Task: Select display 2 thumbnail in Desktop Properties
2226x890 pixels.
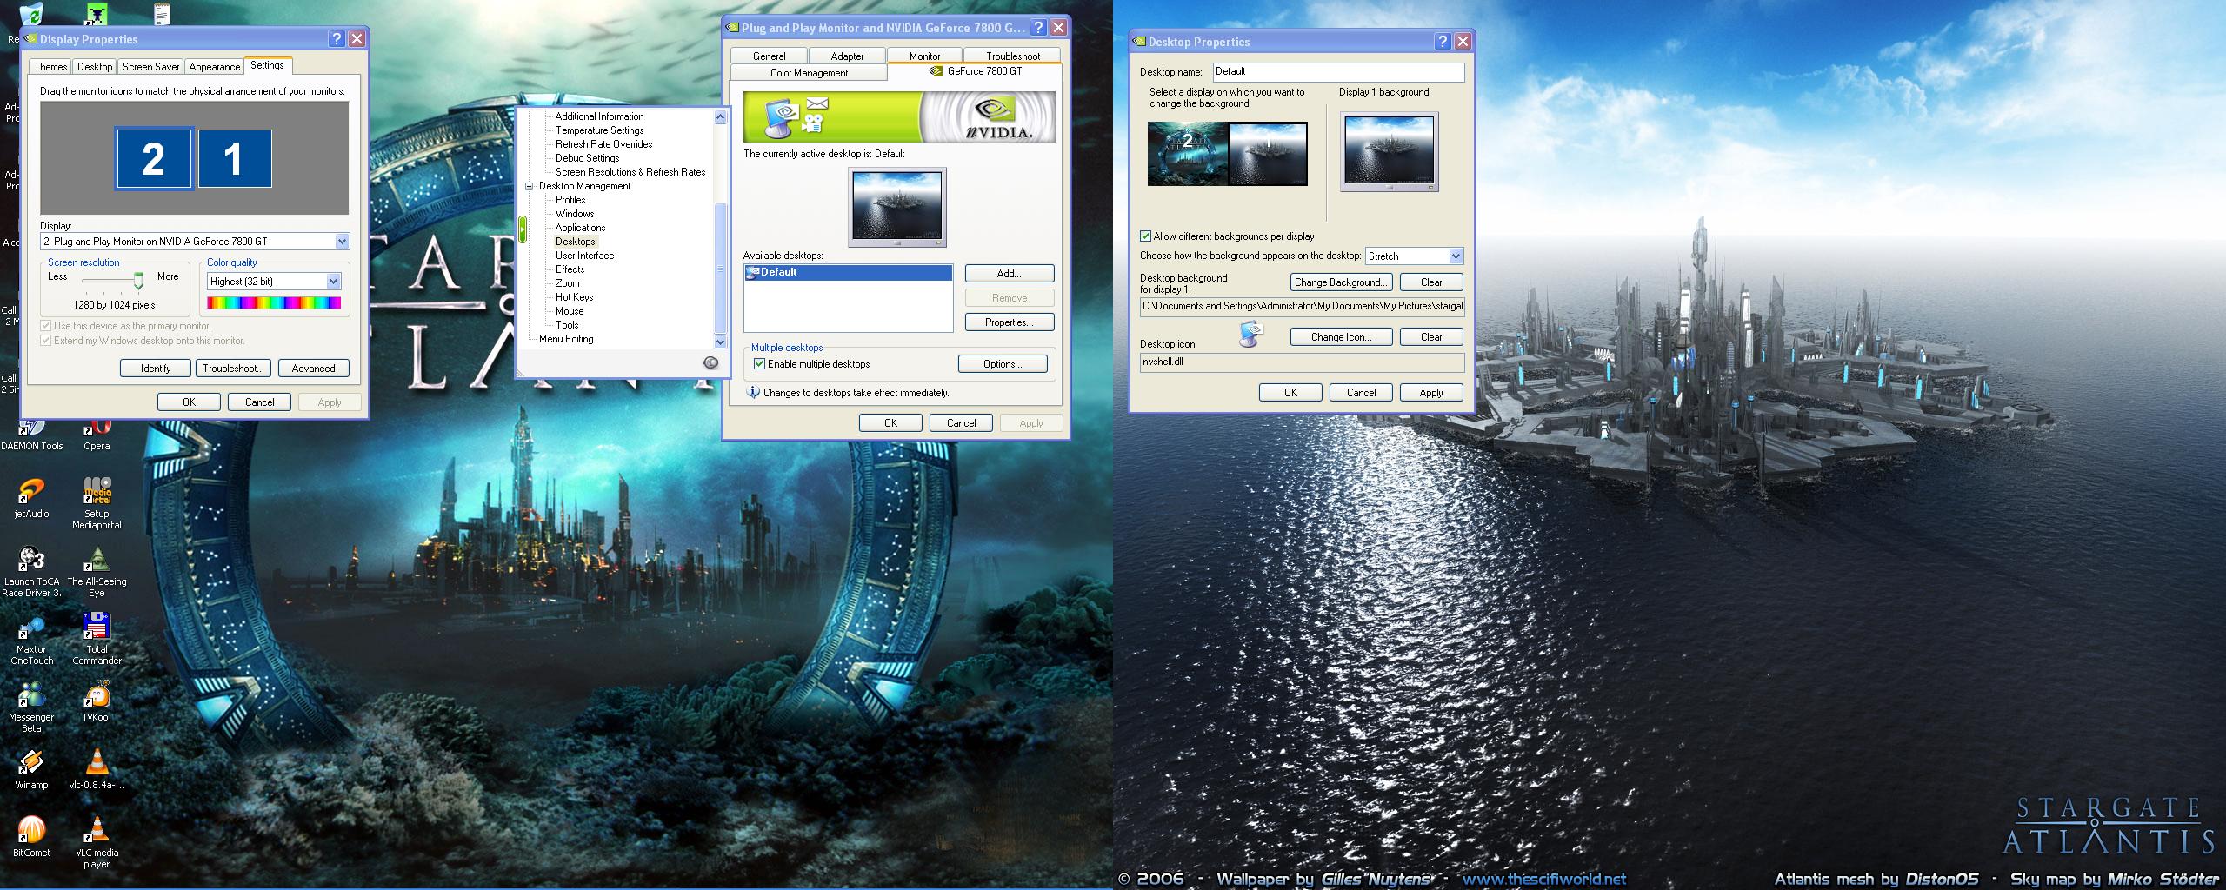Action: [x=1188, y=154]
